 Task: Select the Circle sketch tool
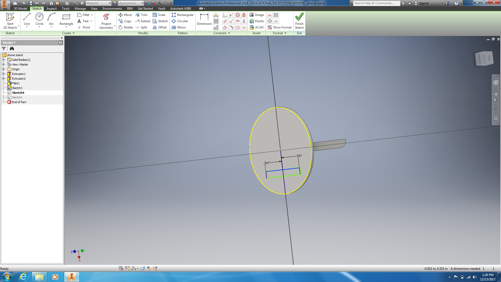[39, 20]
